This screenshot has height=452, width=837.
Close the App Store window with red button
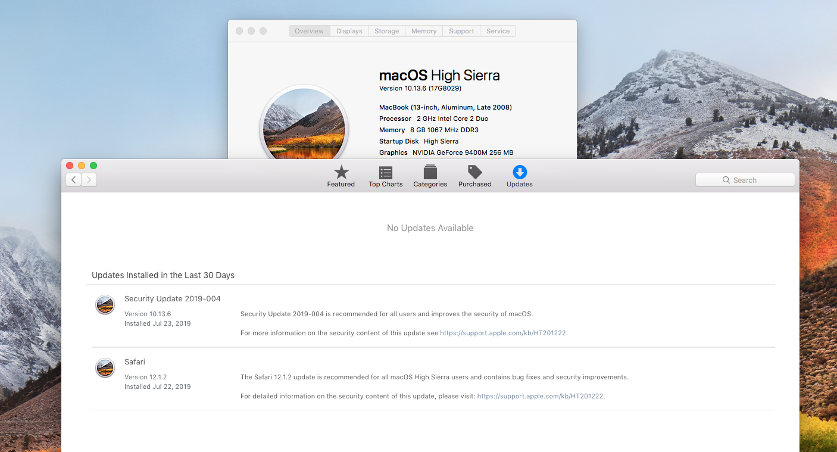[x=70, y=166]
